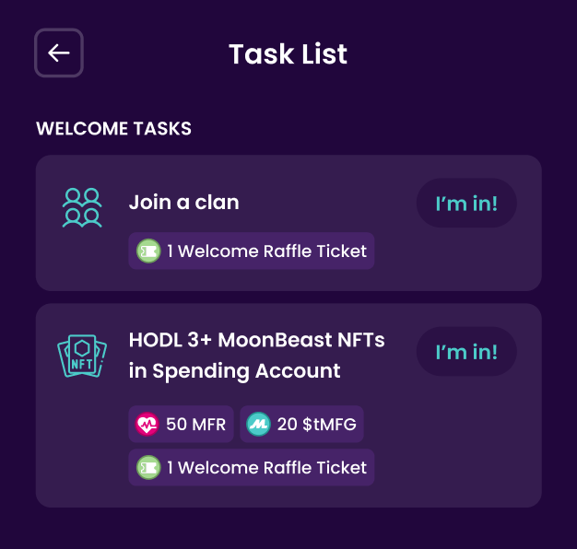
Task: Click the raffle ticket icon in the HODL task
Action: 148,467
